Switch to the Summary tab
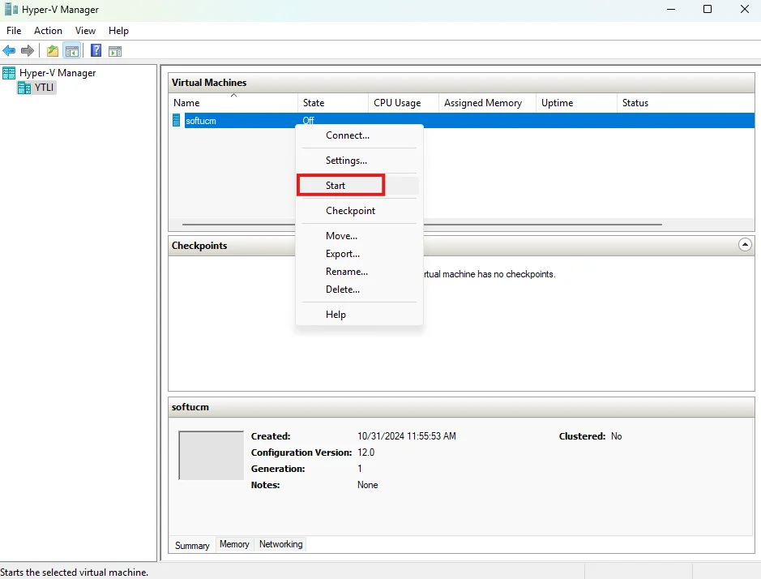Image resolution: width=761 pixels, height=579 pixels. pyautogui.click(x=192, y=546)
